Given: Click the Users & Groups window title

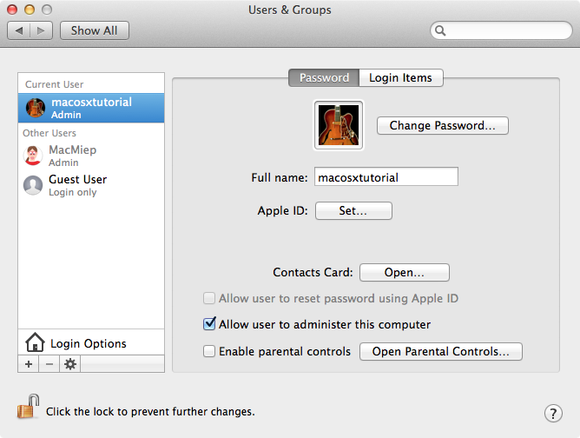Looking at the screenshot, I should 290,10.
